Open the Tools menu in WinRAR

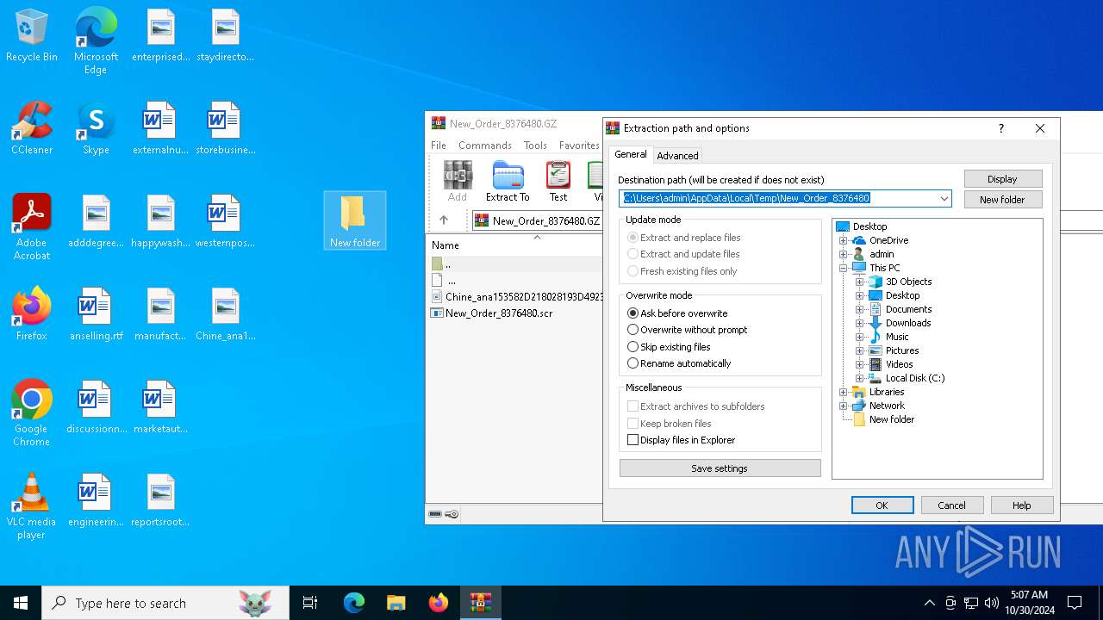pyautogui.click(x=535, y=146)
